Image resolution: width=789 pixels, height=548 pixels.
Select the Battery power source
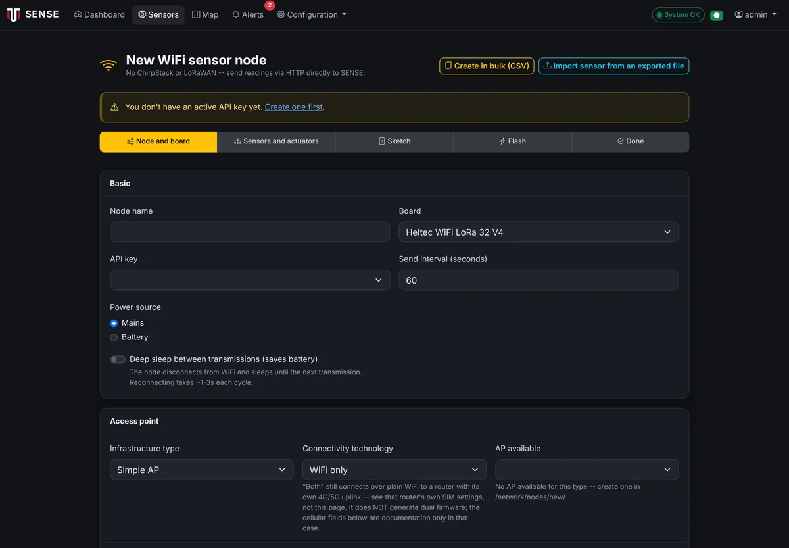114,337
